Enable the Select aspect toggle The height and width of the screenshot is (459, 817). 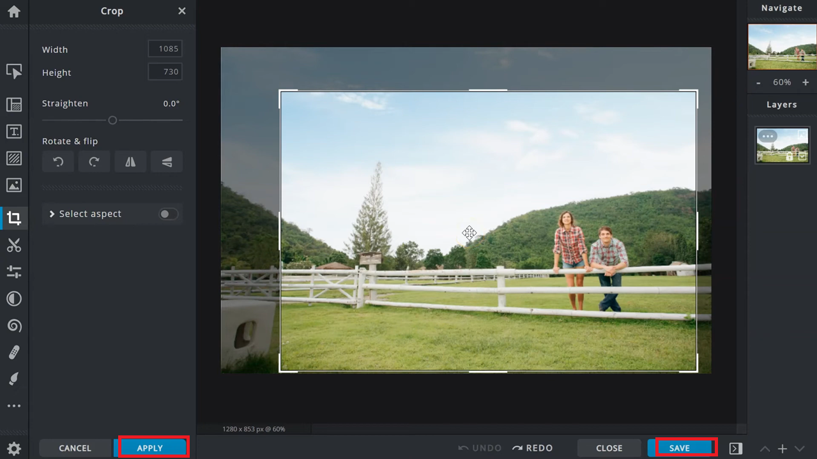tap(168, 214)
